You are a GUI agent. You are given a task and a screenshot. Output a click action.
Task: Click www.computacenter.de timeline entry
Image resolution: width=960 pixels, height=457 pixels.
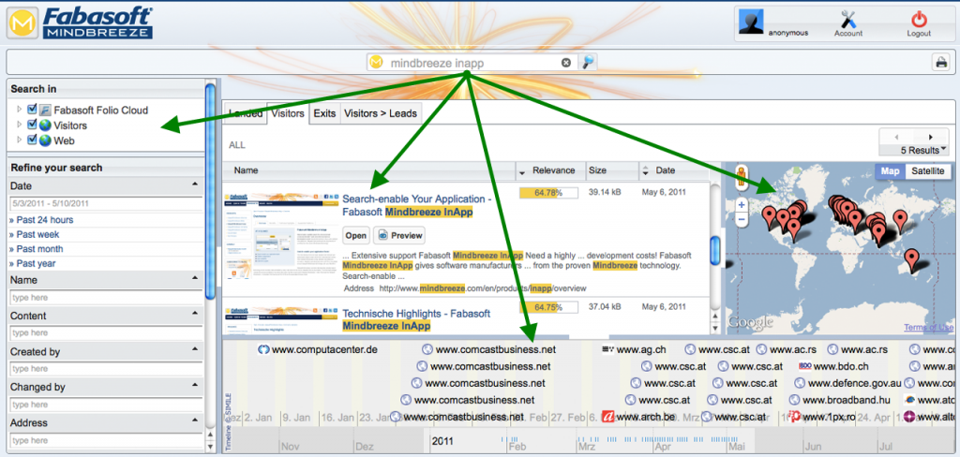(318, 350)
